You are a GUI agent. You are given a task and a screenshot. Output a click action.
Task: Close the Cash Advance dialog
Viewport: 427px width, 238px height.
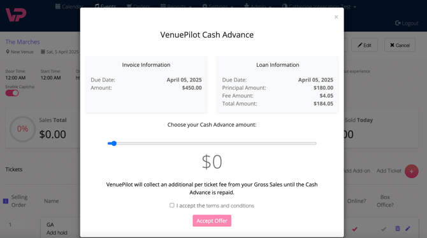336,17
